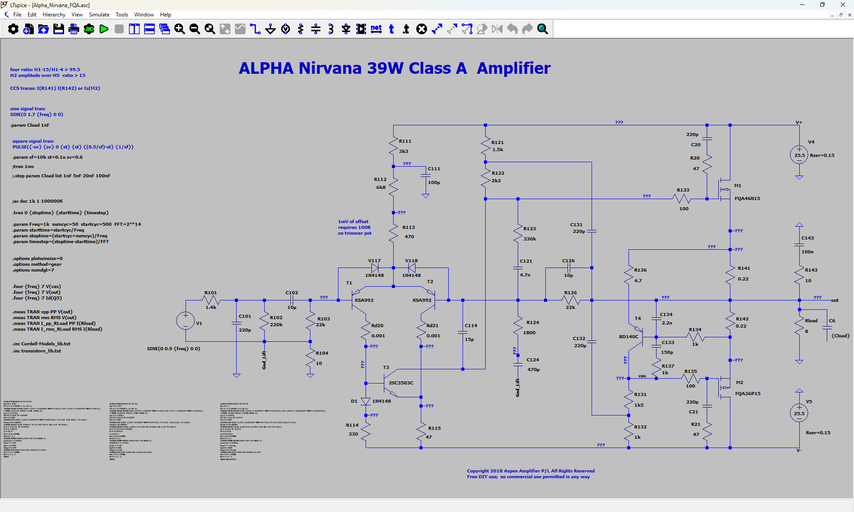
Task: Open the Settings gear toolbar icon
Action: [x=13, y=29]
